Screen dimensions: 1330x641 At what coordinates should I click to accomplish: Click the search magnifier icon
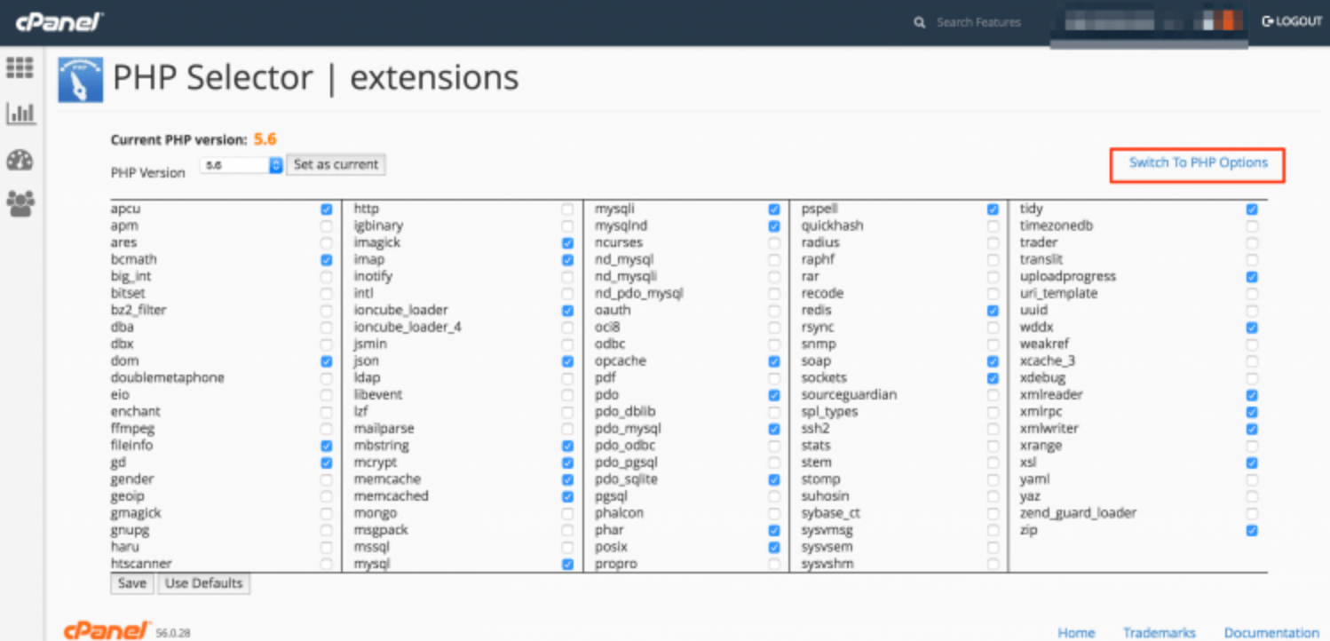point(920,22)
